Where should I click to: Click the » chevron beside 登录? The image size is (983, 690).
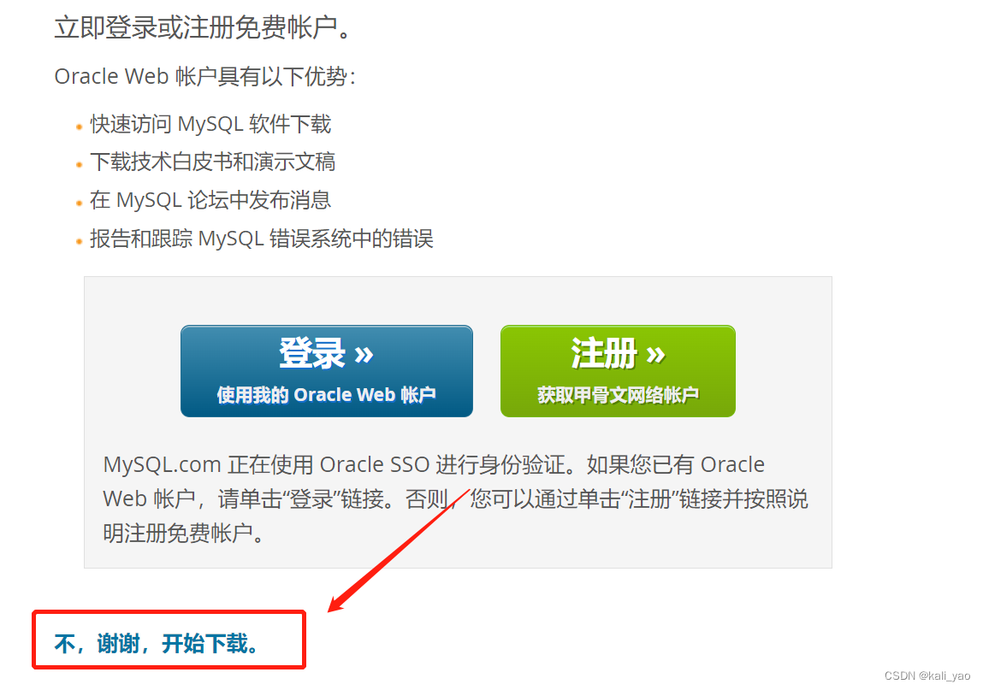coord(364,355)
